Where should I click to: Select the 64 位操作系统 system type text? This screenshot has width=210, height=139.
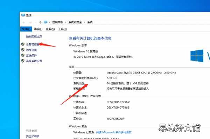point(127,83)
